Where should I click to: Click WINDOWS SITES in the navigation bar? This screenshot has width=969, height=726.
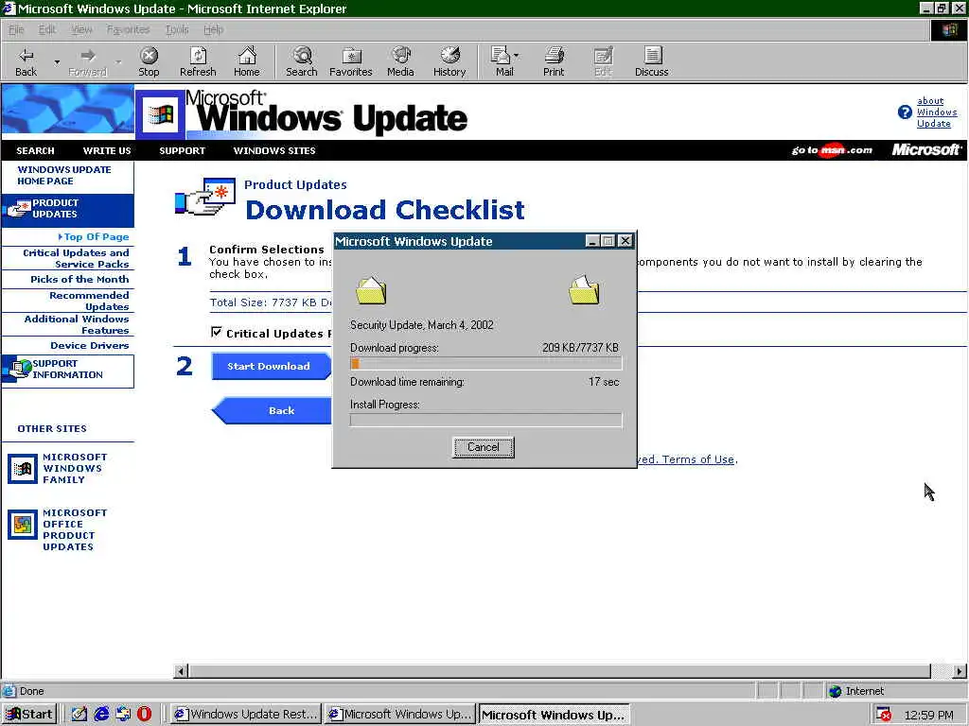click(274, 150)
